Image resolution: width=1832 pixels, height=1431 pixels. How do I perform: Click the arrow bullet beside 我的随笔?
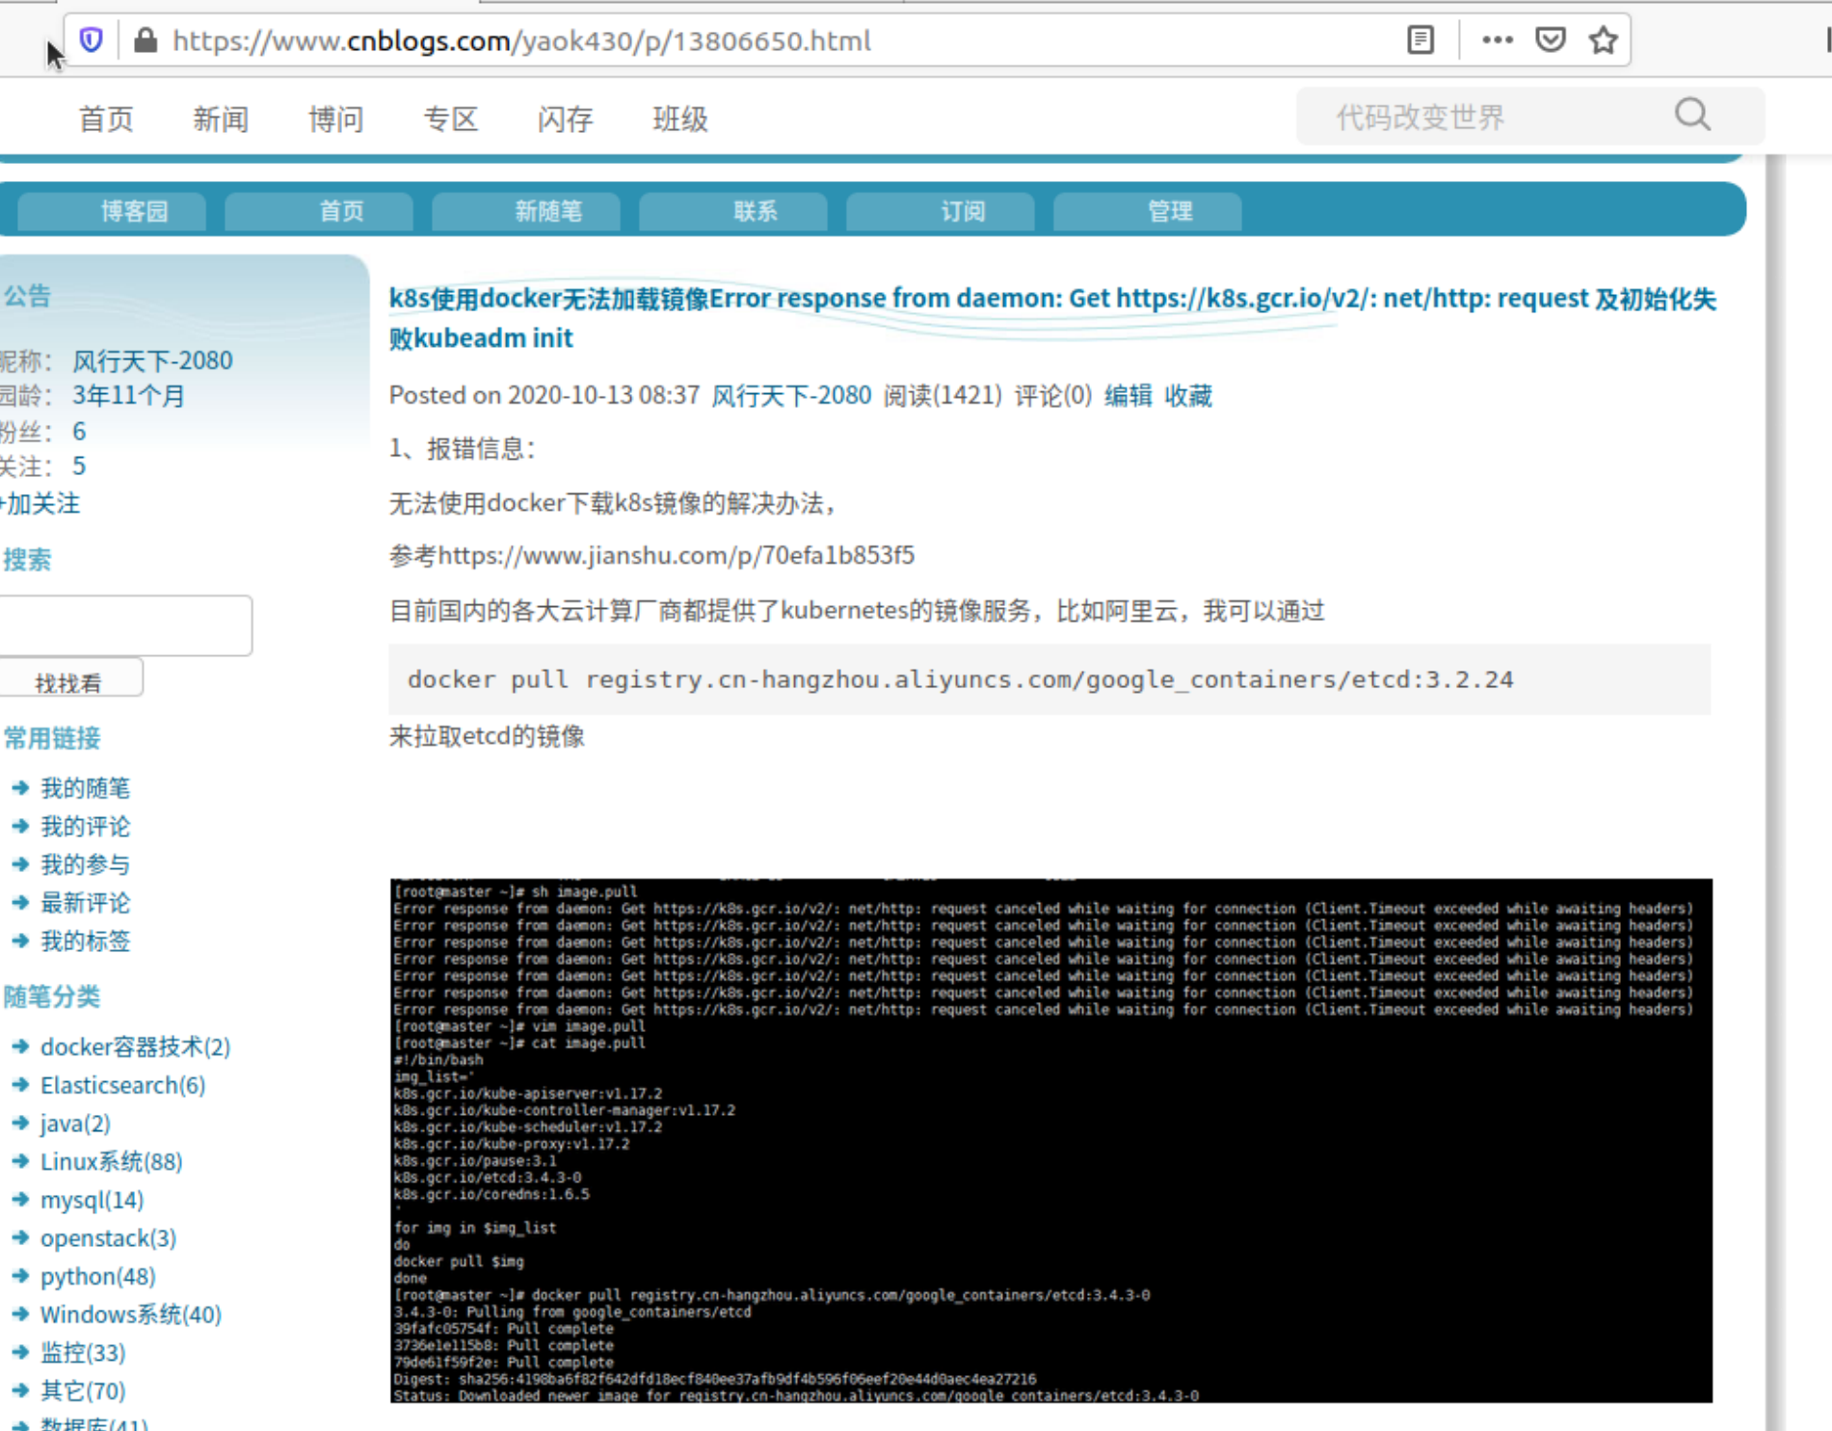pos(21,787)
